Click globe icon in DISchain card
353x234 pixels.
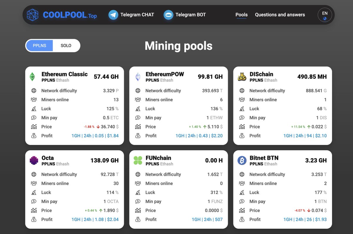pyautogui.click(x=242, y=91)
